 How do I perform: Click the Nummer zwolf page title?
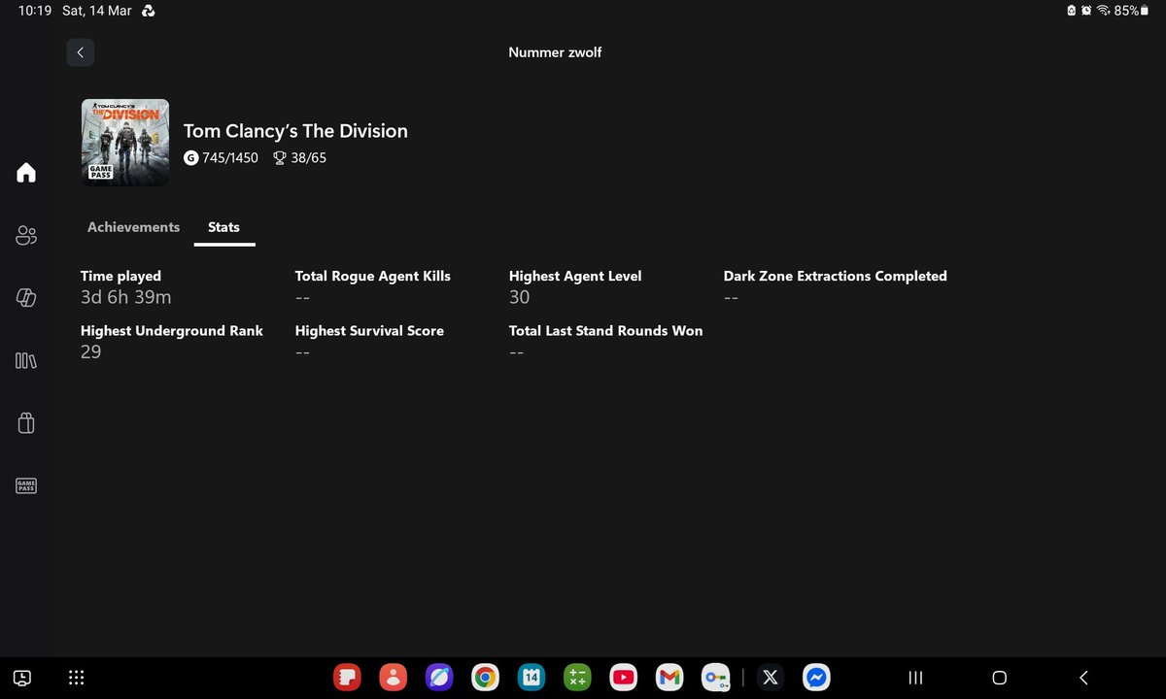[555, 52]
